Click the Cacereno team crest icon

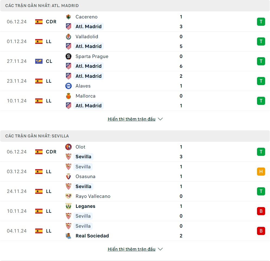pyautogui.click(x=69, y=17)
